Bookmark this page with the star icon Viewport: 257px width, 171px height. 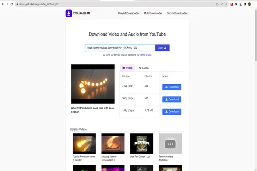(226, 4)
